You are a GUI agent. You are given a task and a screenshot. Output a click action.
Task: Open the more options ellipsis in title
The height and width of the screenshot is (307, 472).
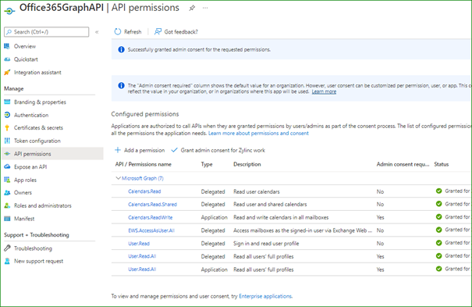click(x=205, y=8)
